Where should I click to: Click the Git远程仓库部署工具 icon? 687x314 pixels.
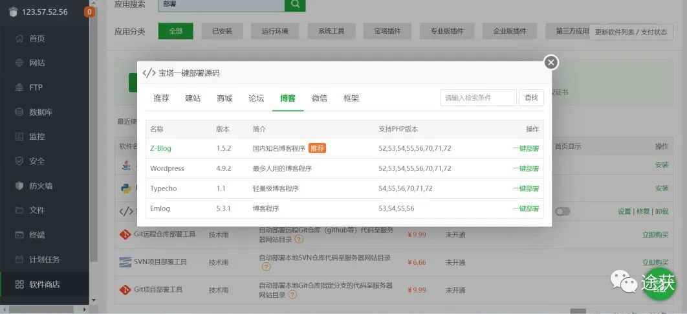pos(125,234)
